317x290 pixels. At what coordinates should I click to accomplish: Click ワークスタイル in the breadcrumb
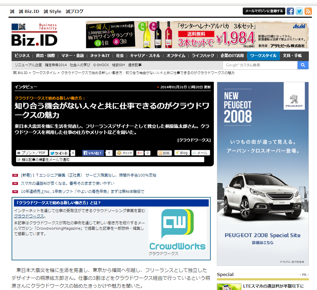[x=44, y=73]
